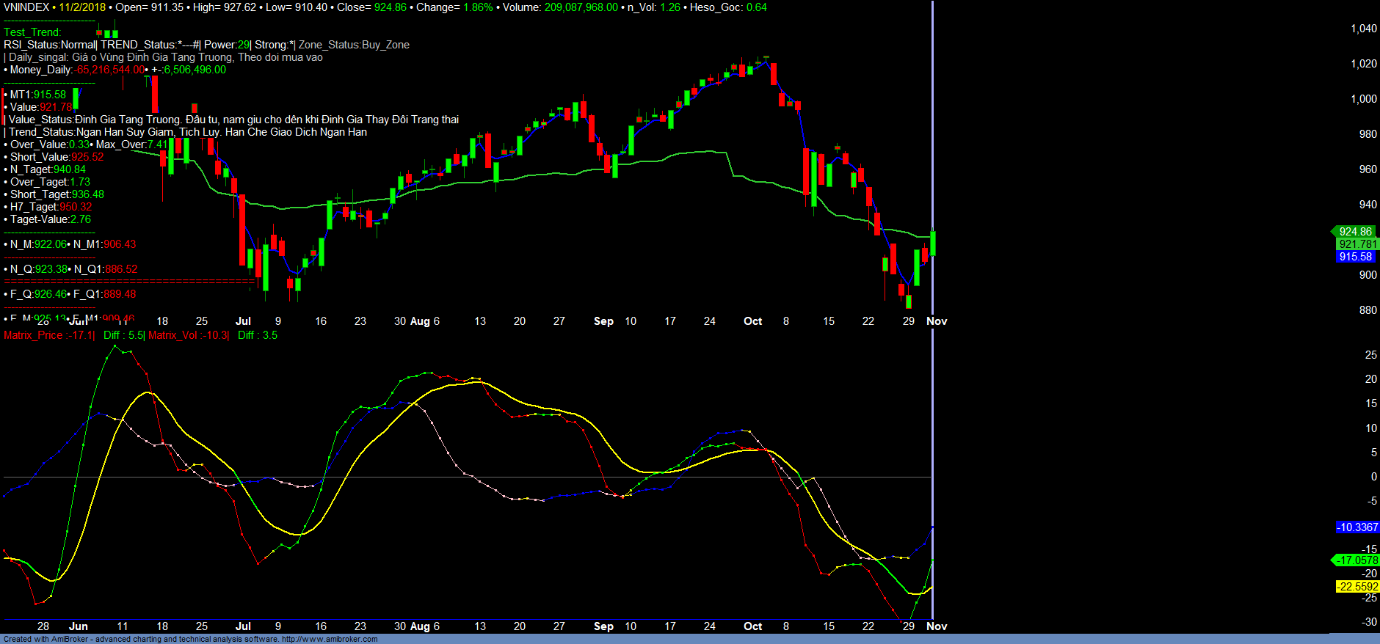Click the amibroker.com link in footer

pyautogui.click(x=329, y=639)
